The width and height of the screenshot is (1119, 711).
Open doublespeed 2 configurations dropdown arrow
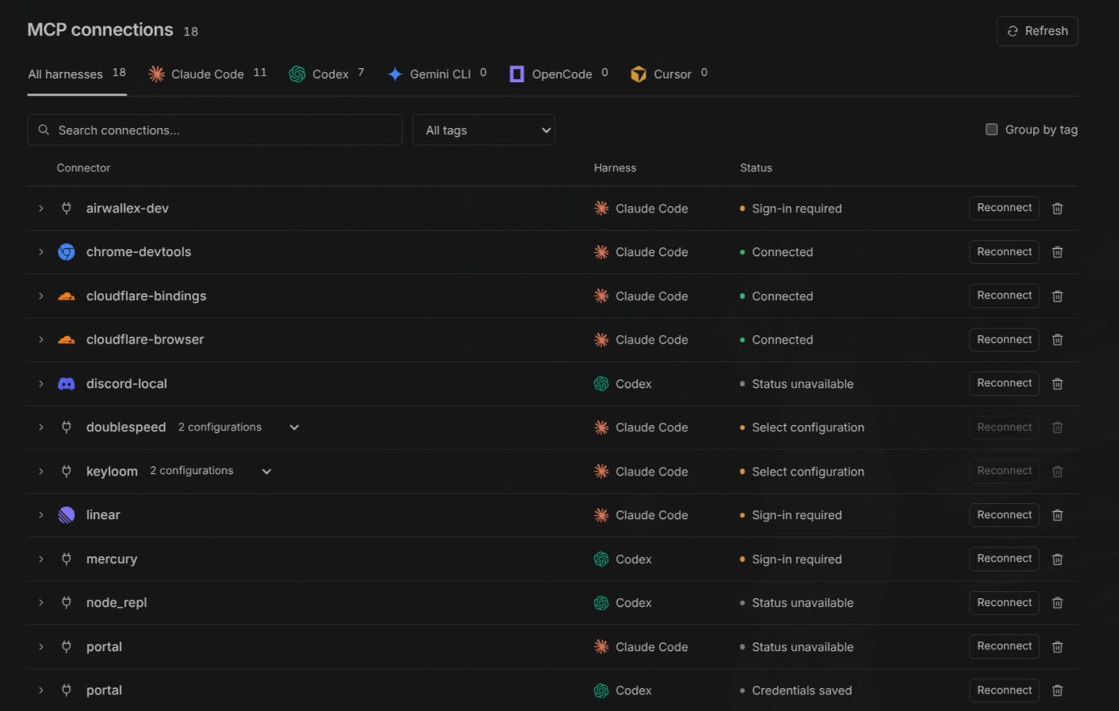click(294, 427)
